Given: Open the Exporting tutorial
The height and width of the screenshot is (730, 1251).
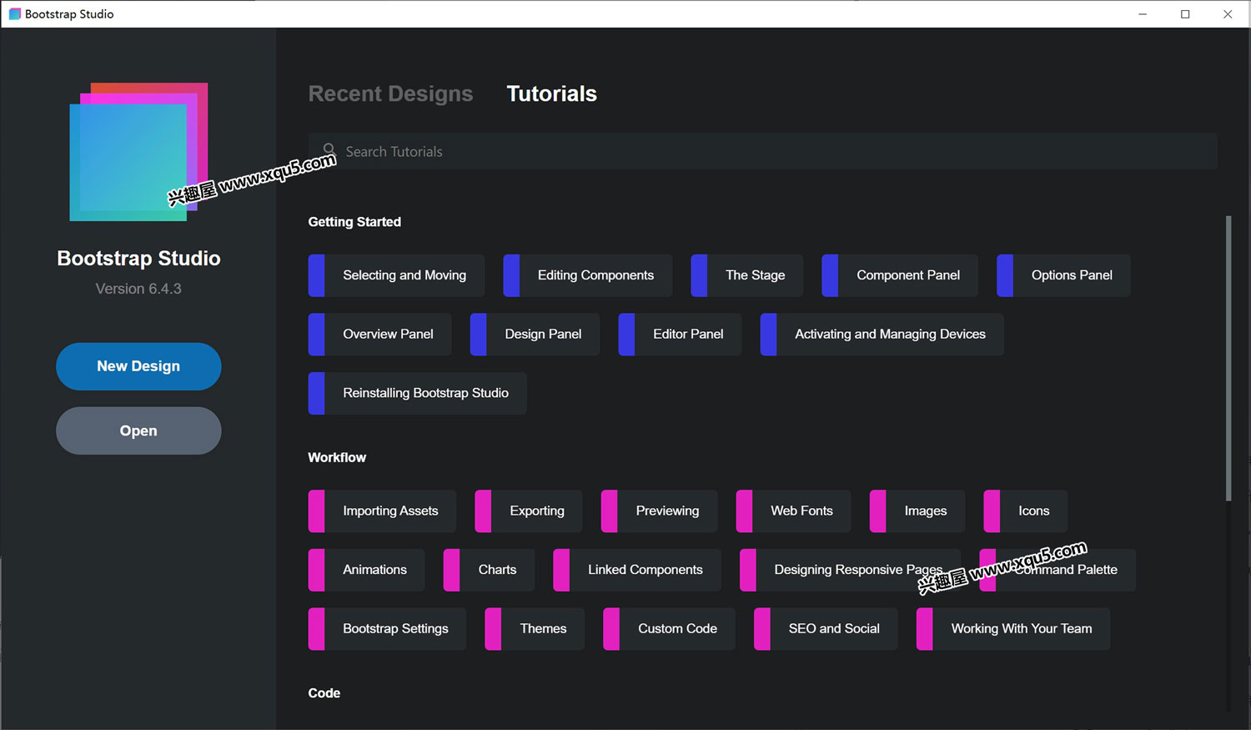Looking at the screenshot, I should (x=529, y=511).
